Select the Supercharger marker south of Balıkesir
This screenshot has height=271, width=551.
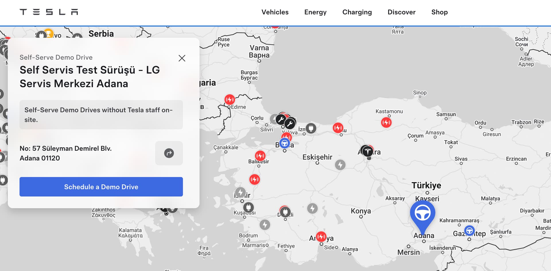[255, 180]
